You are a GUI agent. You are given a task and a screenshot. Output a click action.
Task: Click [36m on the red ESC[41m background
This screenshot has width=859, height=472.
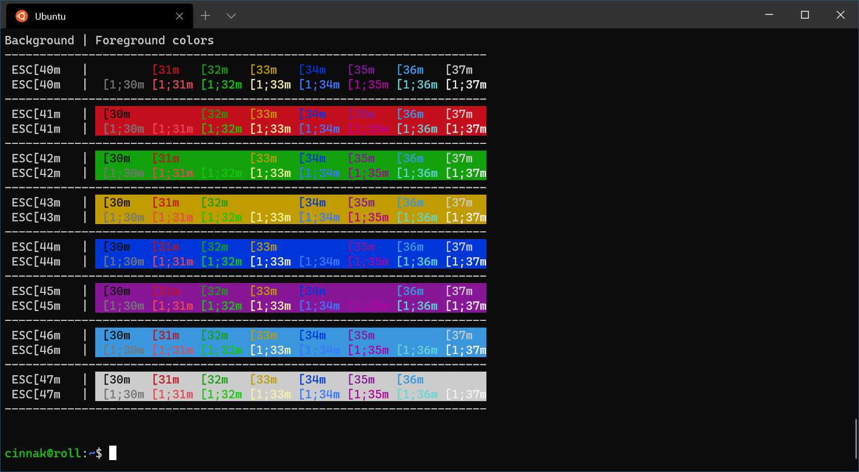[410, 114]
